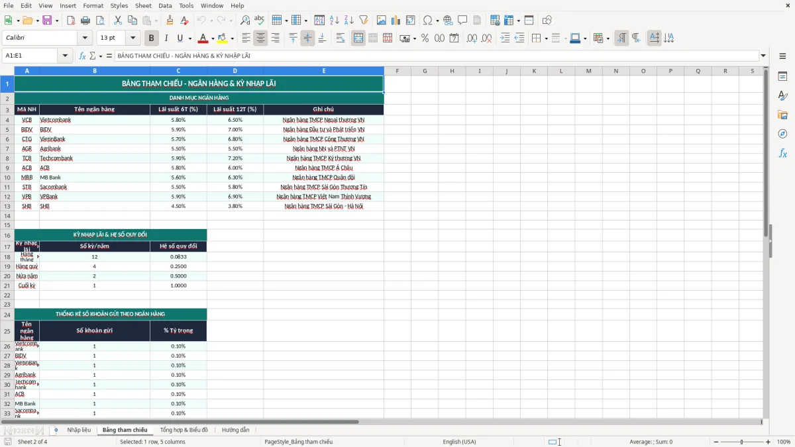Screen dimensions: 795x447
Task: Click the Sort Ascending icon
Action: point(335,21)
